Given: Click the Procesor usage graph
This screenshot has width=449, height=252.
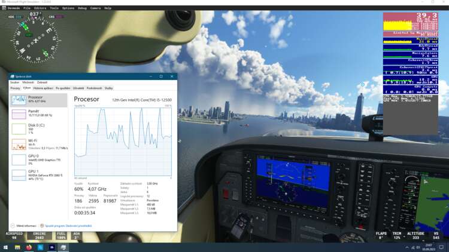Looking at the screenshot, I should coord(123,142).
